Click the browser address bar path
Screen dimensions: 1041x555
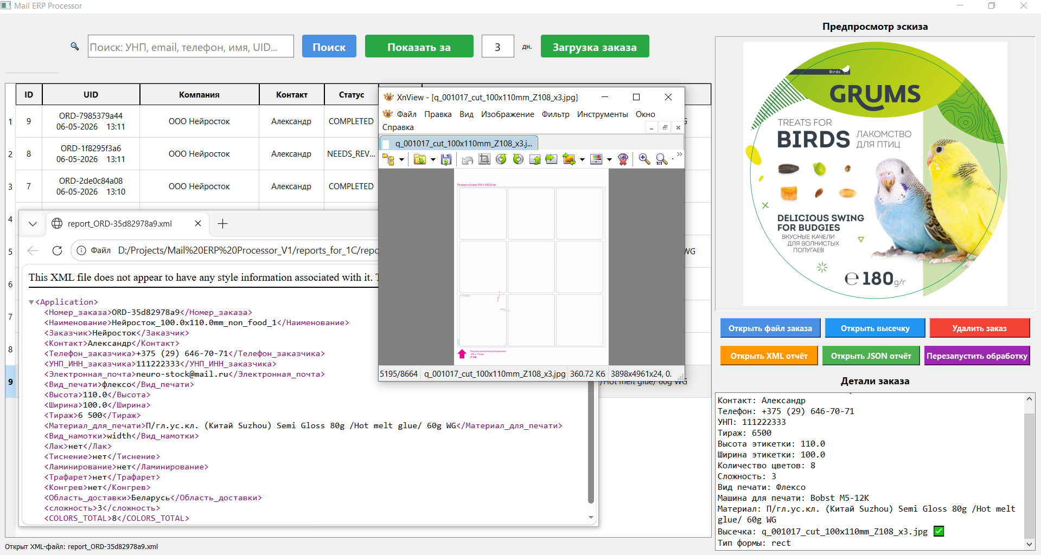click(248, 250)
